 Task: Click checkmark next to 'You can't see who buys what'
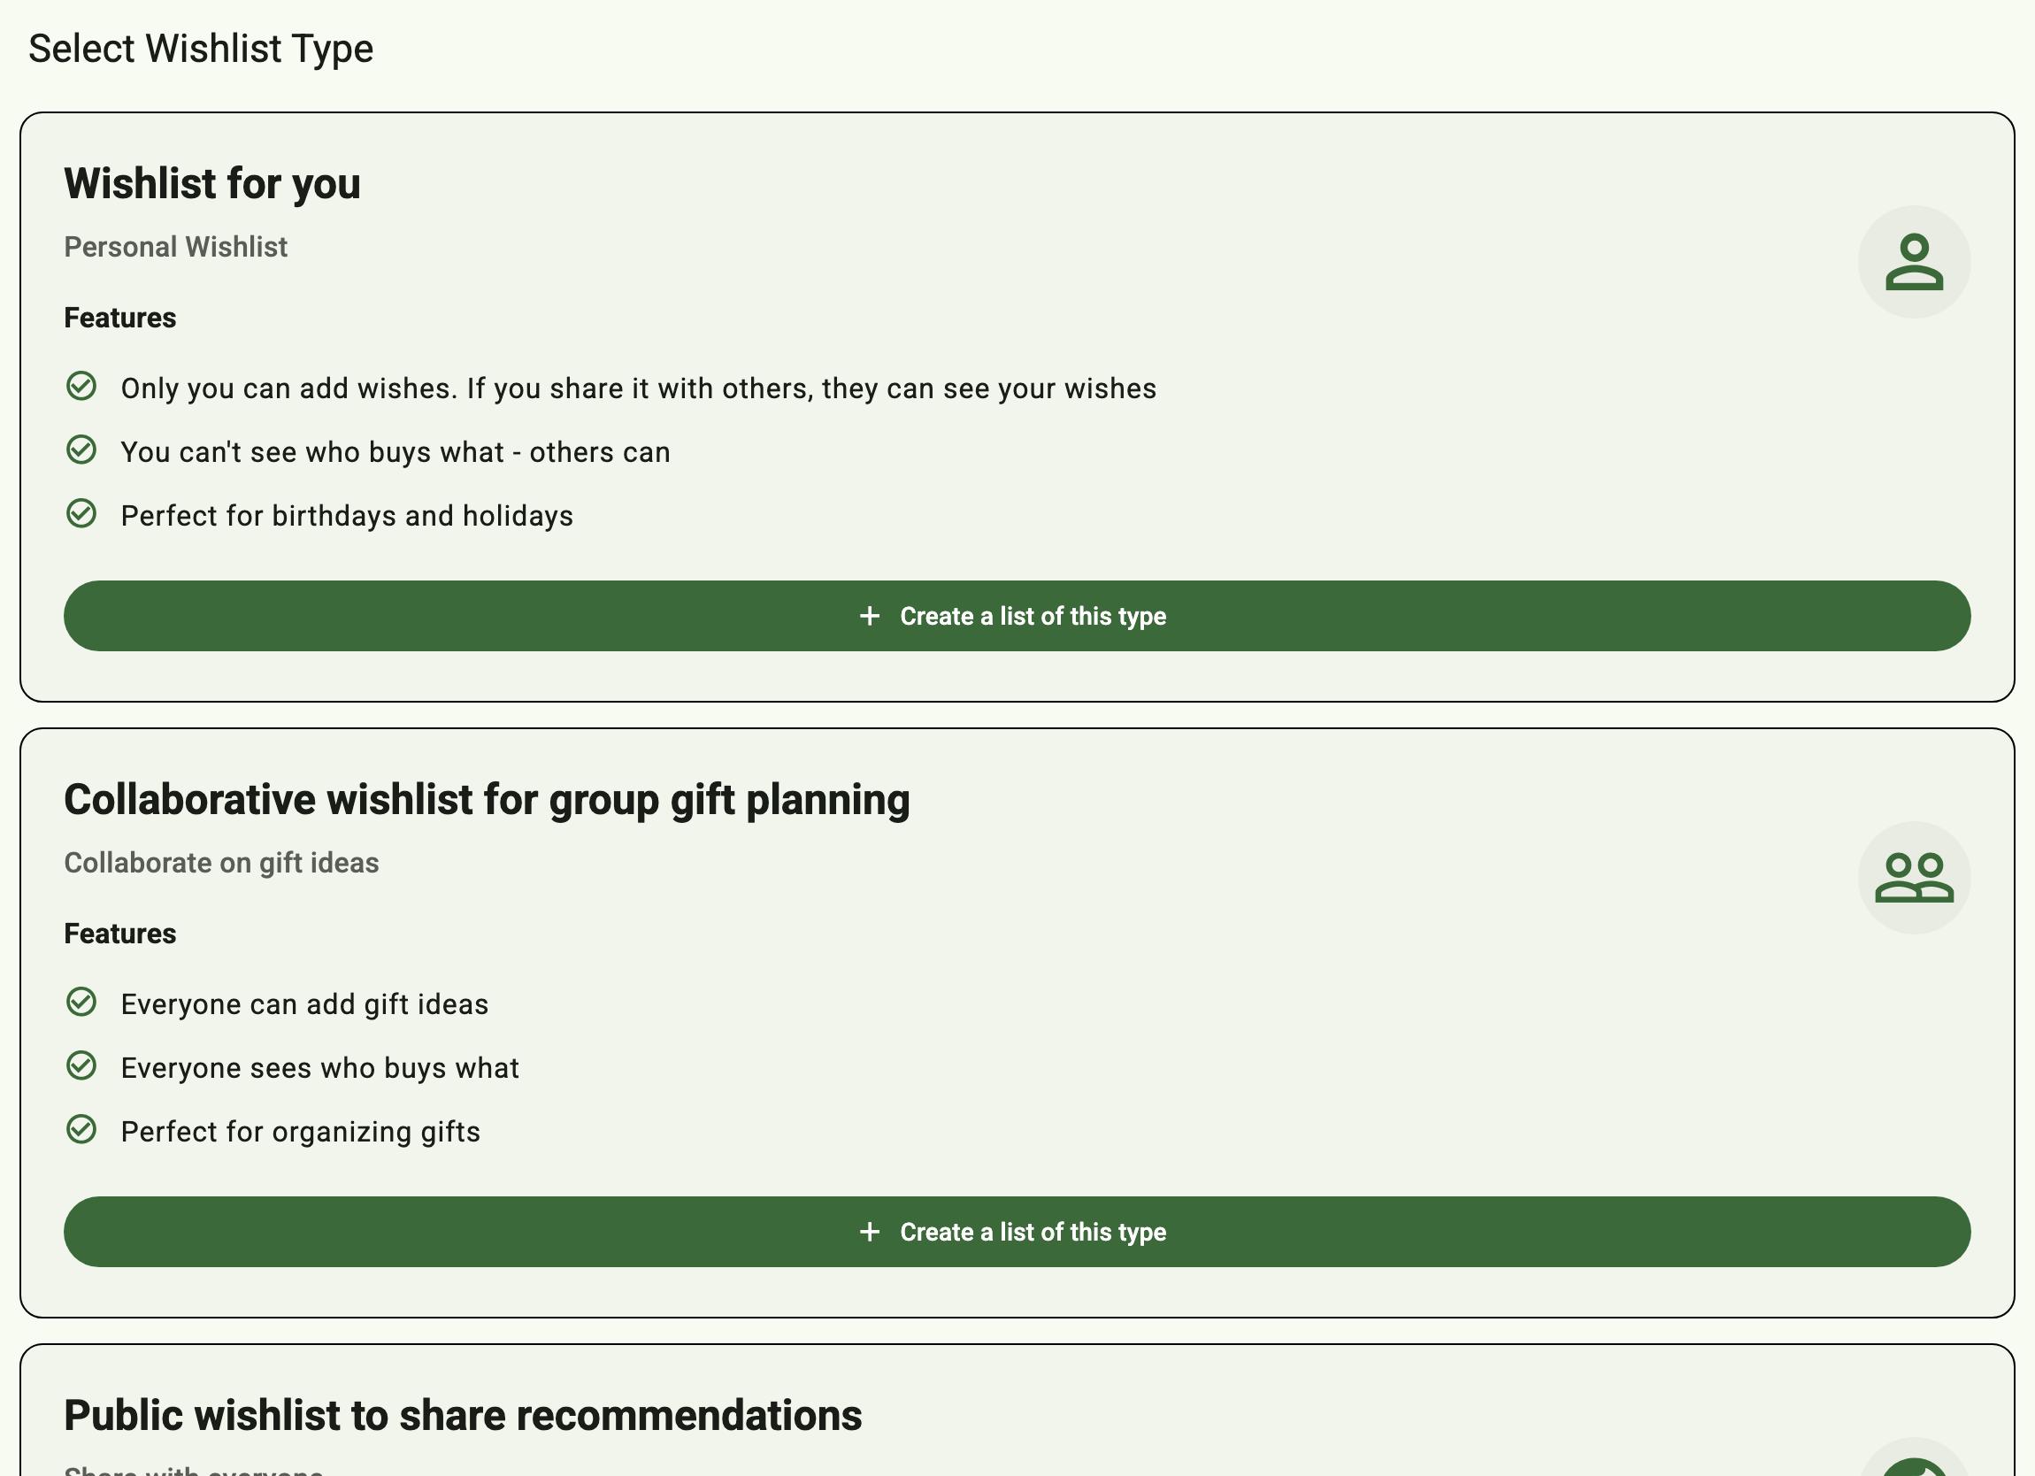pos(81,450)
